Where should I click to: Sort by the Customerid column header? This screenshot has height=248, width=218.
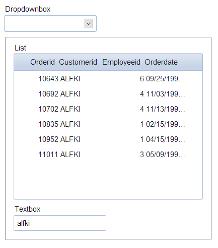tap(78, 62)
